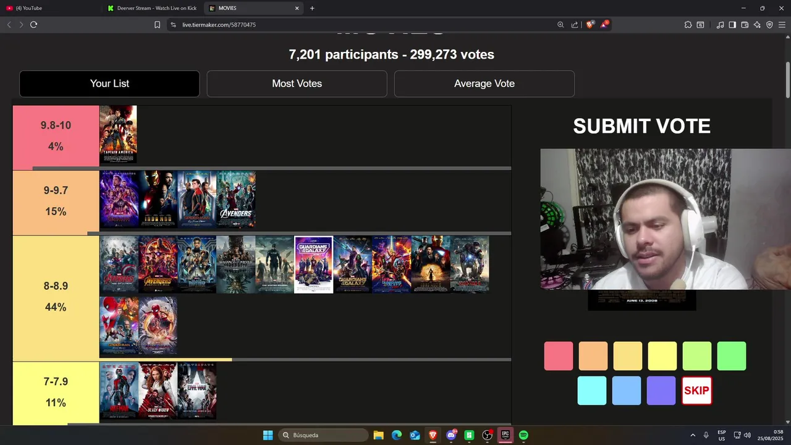Viewport: 791px width, 445px height.
Task: Vote with the cyan color swatch
Action: click(592, 391)
